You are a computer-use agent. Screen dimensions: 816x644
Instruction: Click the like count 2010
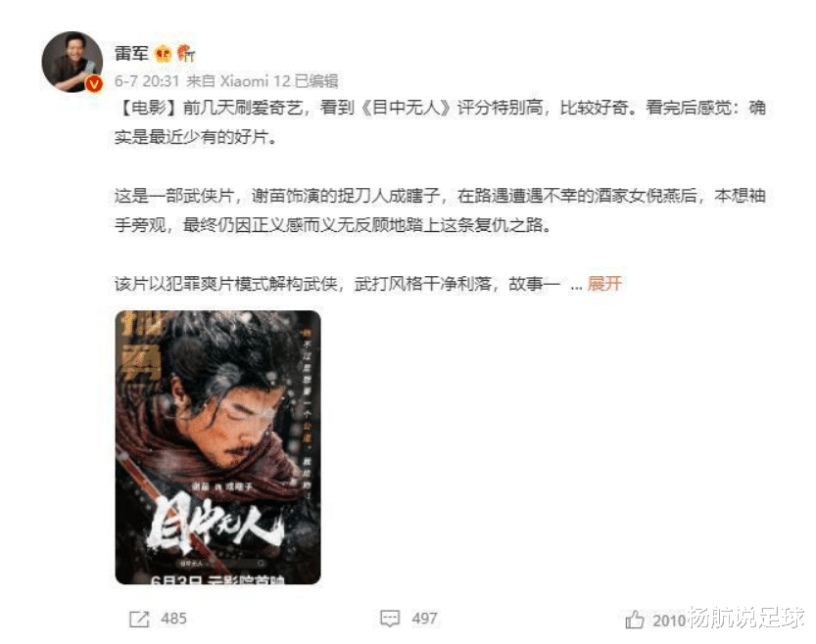click(669, 621)
